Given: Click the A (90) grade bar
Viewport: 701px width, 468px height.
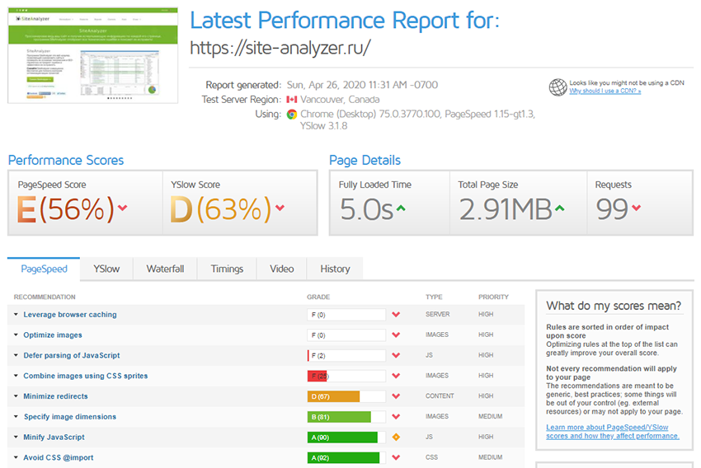Looking at the screenshot, I should pyautogui.click(x=346, y=438).
